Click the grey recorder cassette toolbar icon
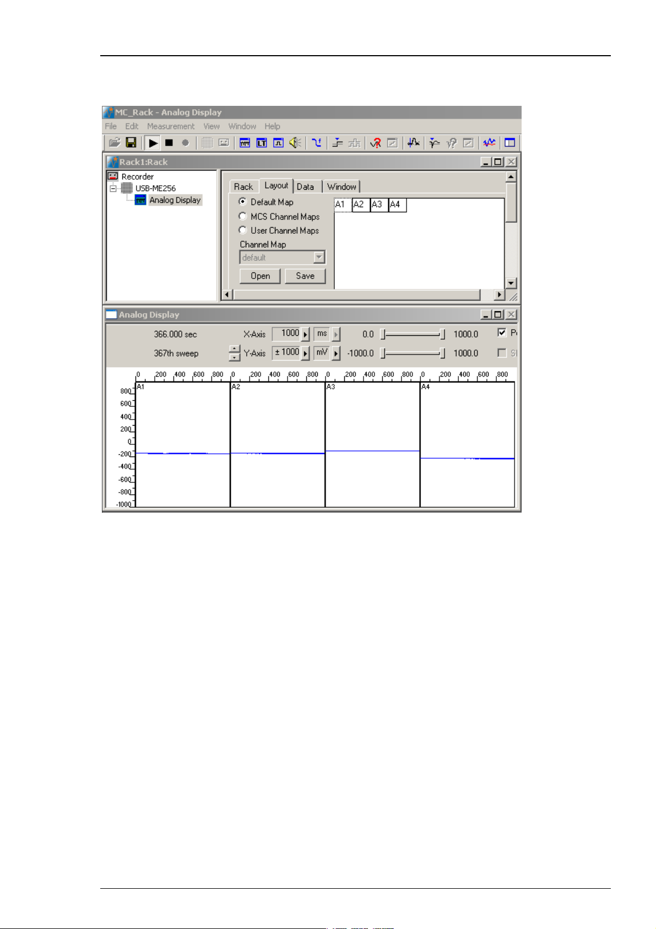The width and height of the screenshot is (656, 929). (x=224, y=143)
